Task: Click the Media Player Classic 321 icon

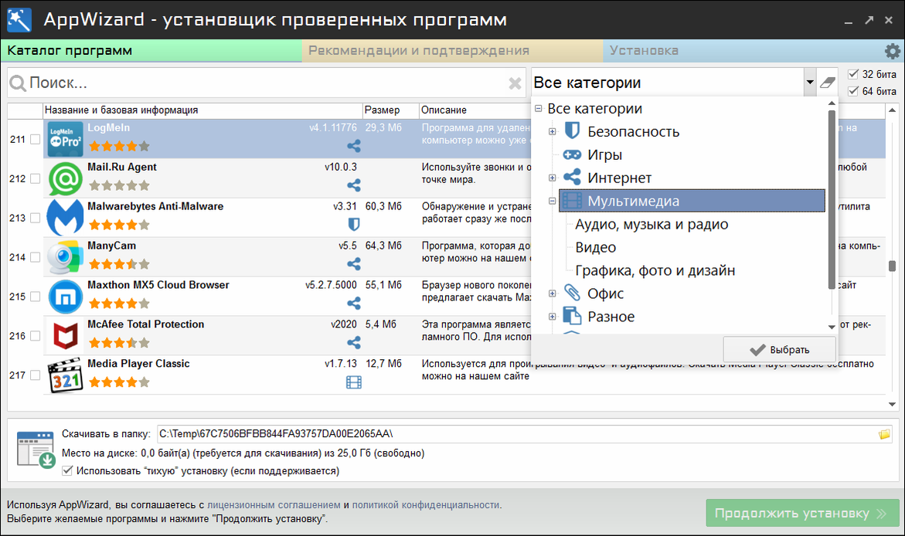Action: pyautogui.click(x=65, y=375)
